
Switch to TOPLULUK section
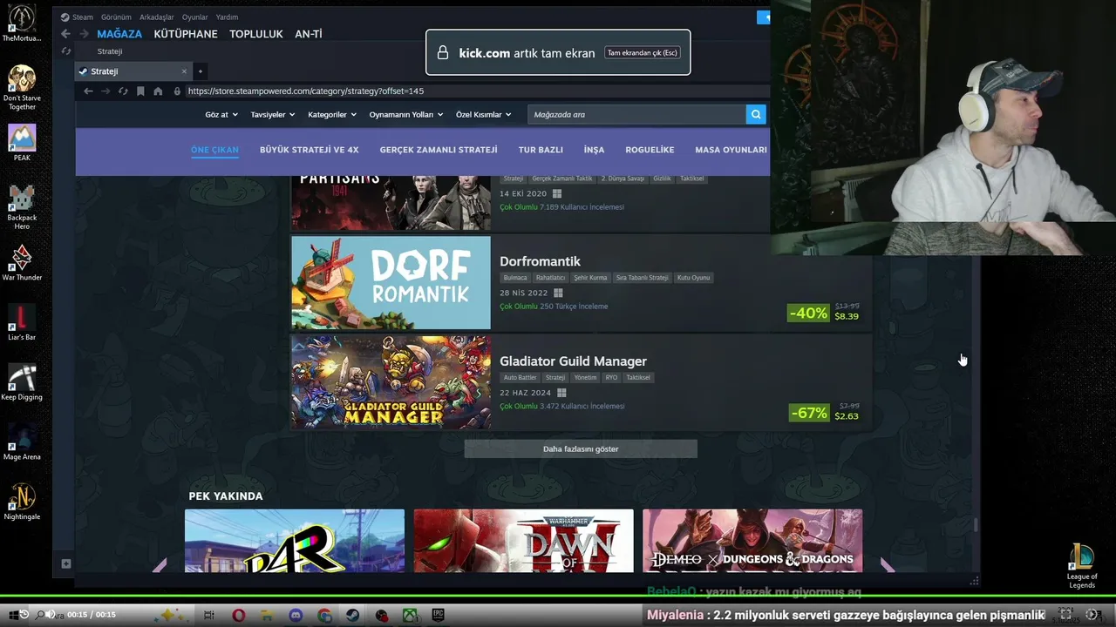[x=256, y=34]
